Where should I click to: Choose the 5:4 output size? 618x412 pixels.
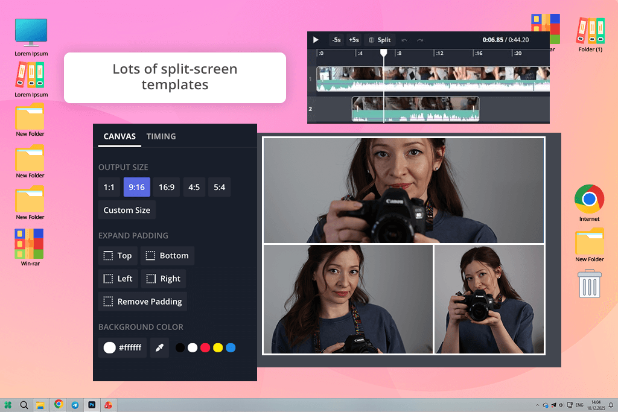click(220, 187)
